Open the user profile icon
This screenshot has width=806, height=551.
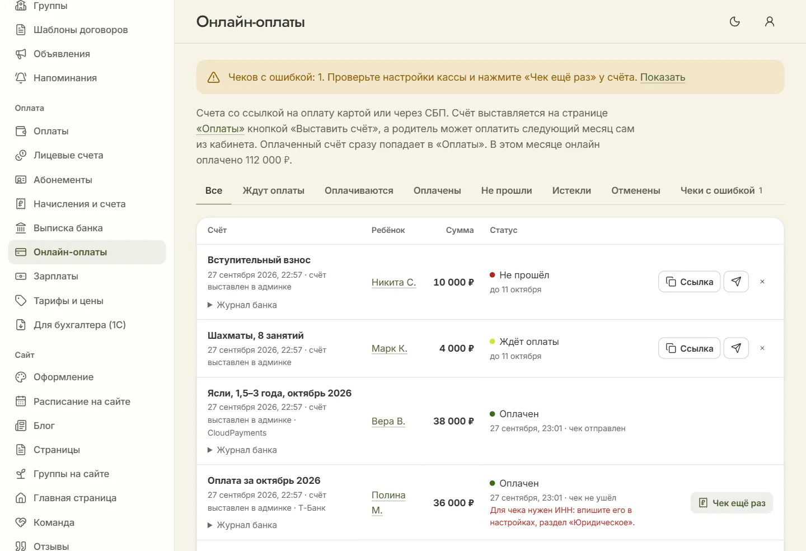click(770, 22)
